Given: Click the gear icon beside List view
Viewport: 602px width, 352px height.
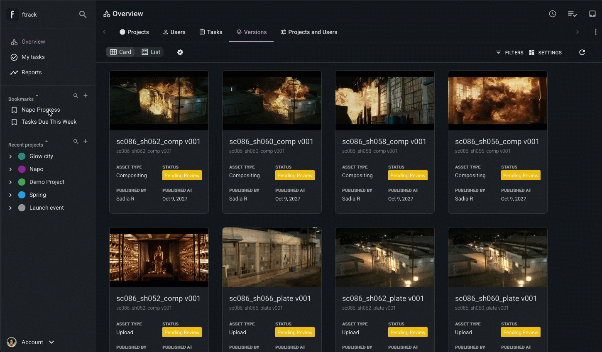Looking at the screenshot, I should (x=180, y=52).
